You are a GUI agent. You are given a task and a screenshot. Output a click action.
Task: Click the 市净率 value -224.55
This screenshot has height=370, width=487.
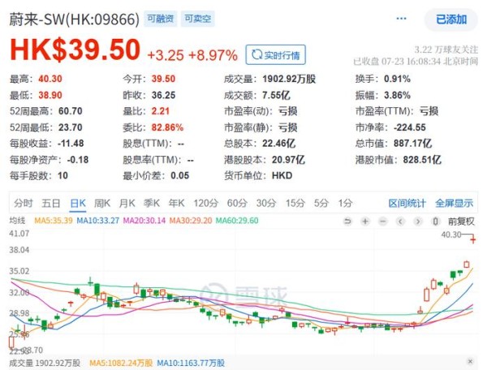(410, 127)
